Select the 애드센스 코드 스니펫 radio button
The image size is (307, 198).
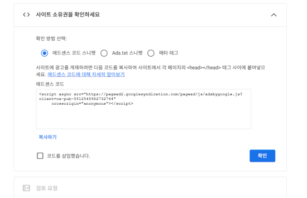(x=45, y=53)
